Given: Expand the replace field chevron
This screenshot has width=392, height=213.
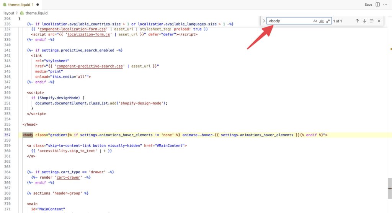Looking at the screenshot, I should coord(264,21).
